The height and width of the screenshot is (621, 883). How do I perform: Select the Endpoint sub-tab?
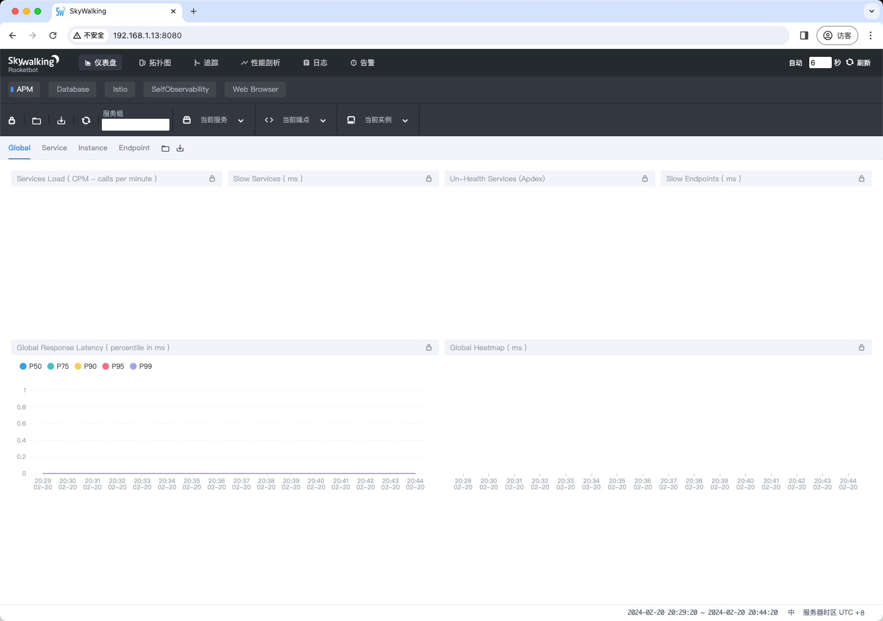click(x=134, y=148)
